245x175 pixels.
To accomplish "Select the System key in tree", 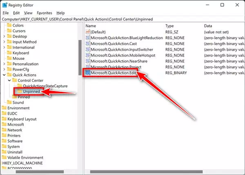I will [13, 147].
